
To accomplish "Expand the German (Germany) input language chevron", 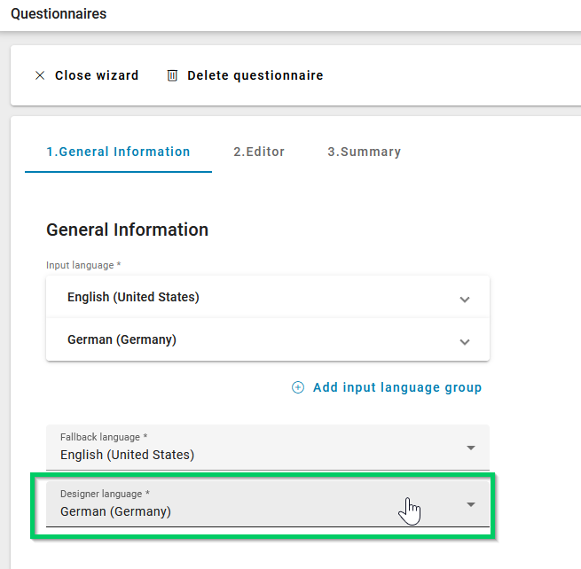I will (465, 342).
